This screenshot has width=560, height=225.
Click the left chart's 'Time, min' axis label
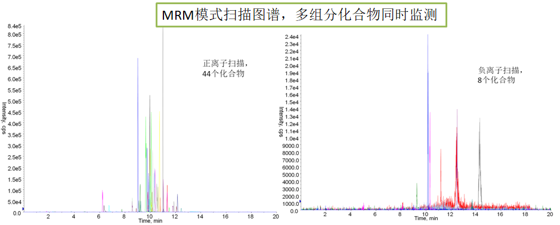150,221
